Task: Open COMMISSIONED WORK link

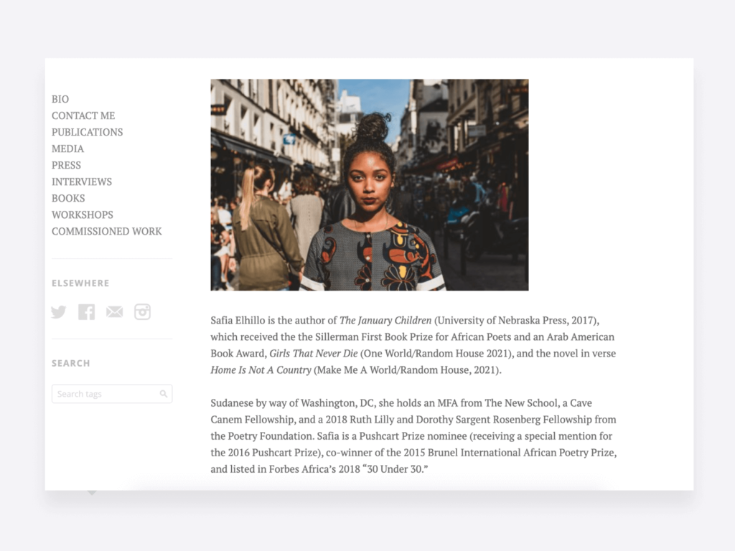Action: (x=107, y=232)
